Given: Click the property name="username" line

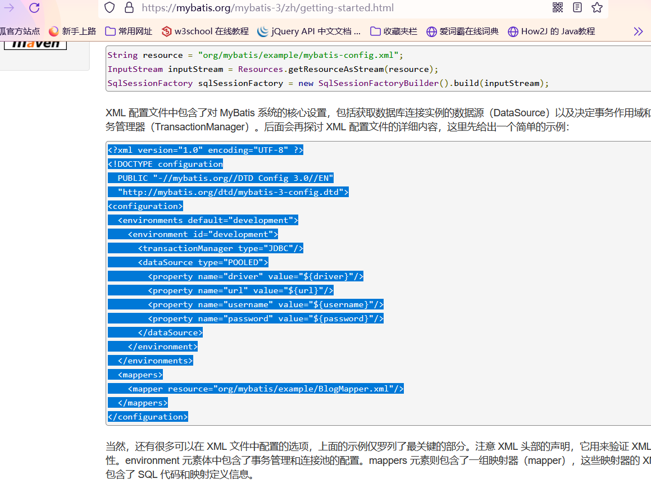Looking at the screenshot, I should point(245,305).
